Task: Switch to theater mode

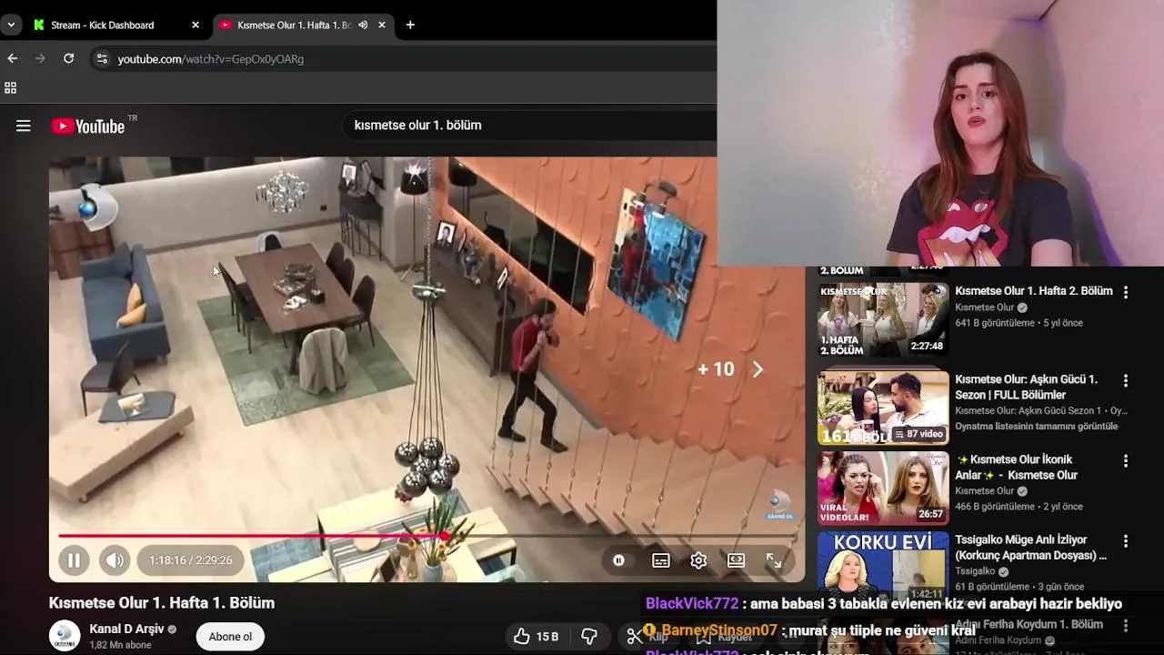Action: point(737,560)
